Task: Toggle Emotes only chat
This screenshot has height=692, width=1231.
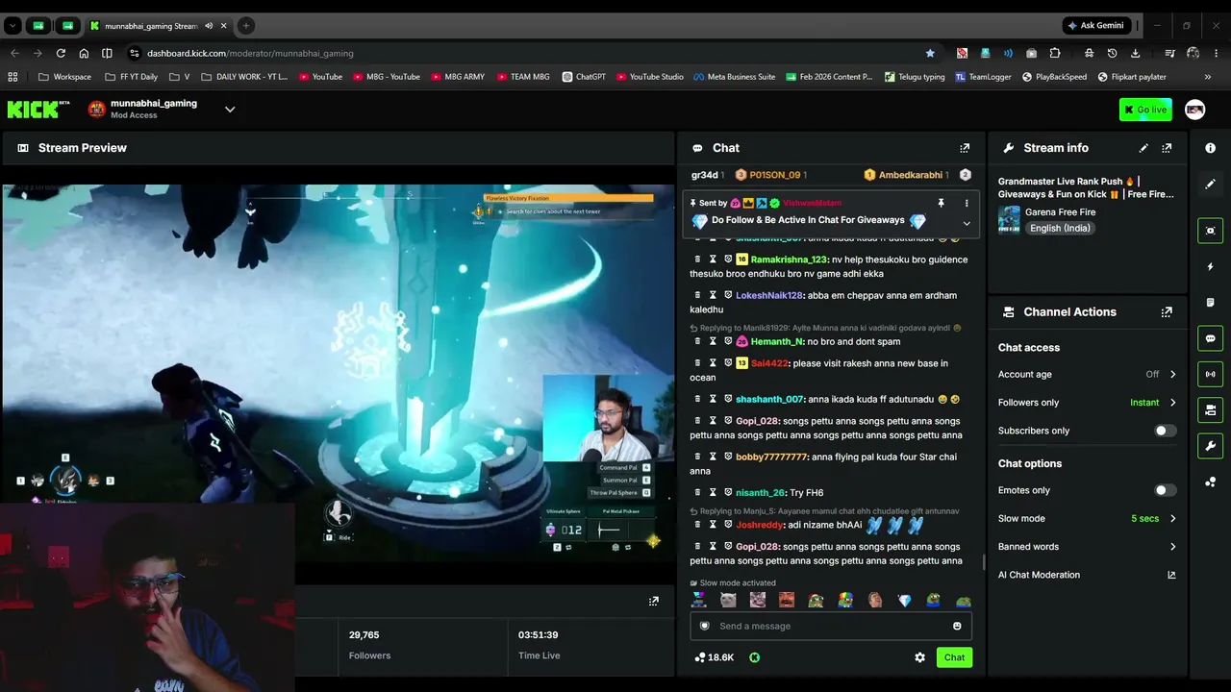Action: 1165,490
